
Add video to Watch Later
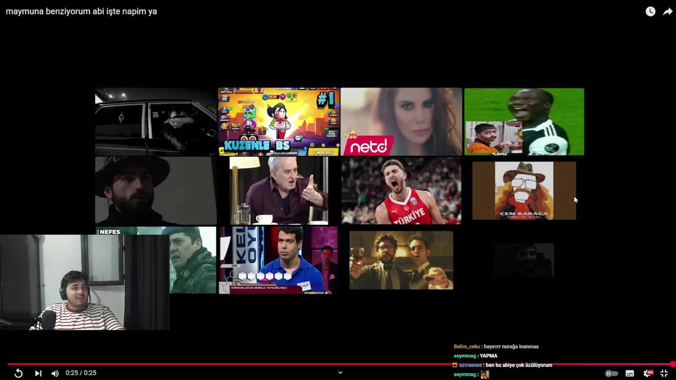[650, 11]
